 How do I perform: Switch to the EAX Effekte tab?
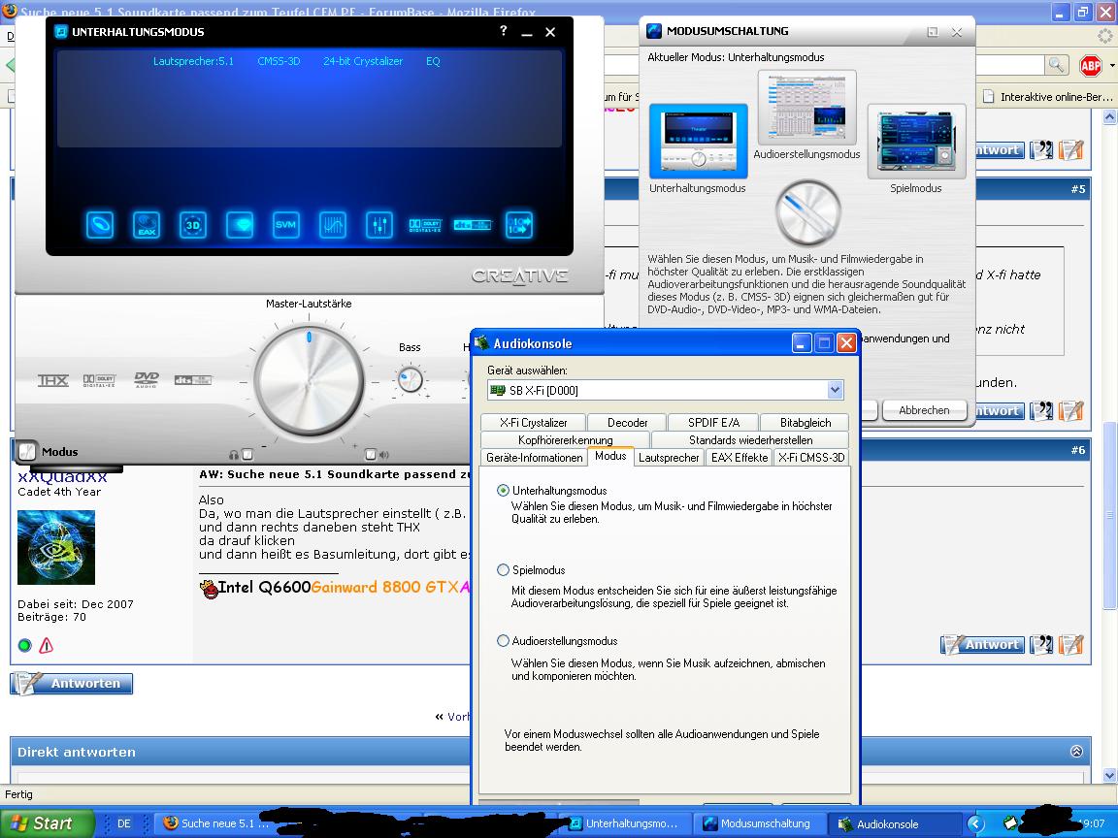740,458
